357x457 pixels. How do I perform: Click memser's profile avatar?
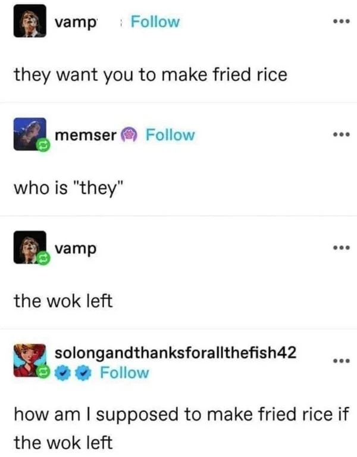[30, 134]
